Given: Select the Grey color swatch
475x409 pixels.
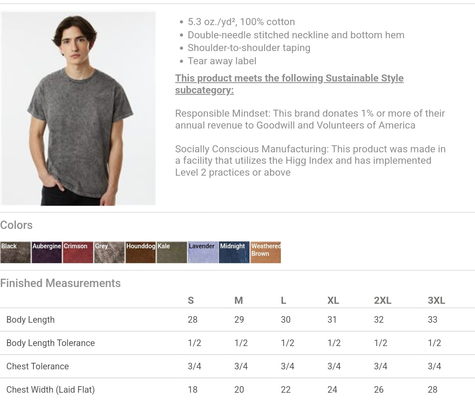Looking at the screenshot, I should tap(109, 252).
